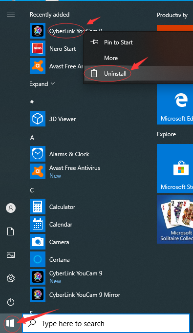Screen dimensions: 193x333
Task: Open Documents icon in sidebar
Action: (x=11, y=231)
